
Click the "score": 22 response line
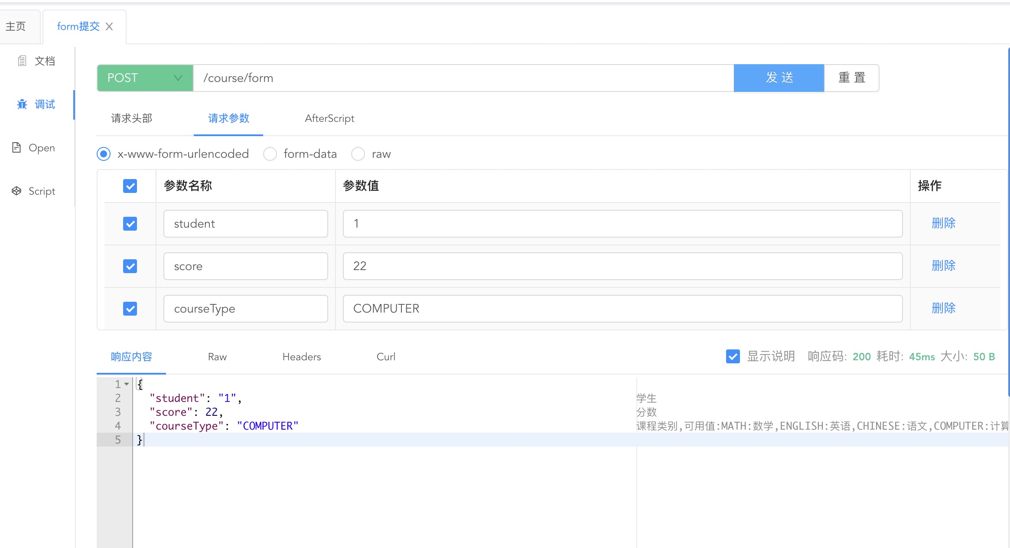click(x=186, y=412)
